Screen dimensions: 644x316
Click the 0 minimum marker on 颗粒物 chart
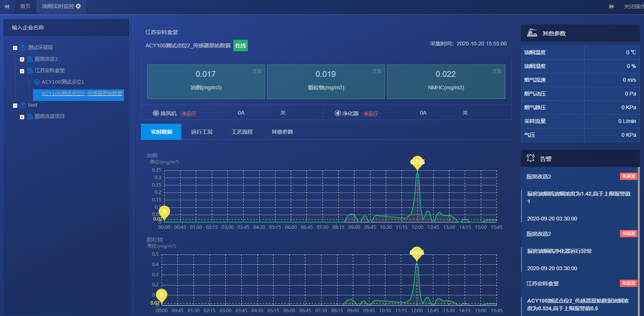[x=162, y=296]
